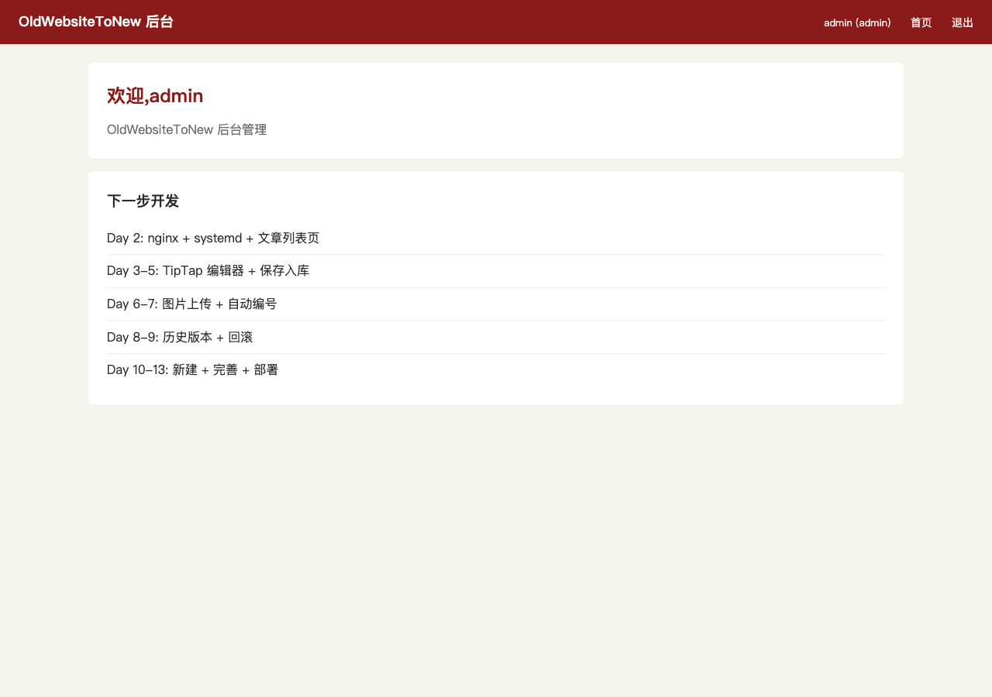Viewport: 992px width, 697px height.
Task: Open the 首页 link in header
Action: click(921, 22)
